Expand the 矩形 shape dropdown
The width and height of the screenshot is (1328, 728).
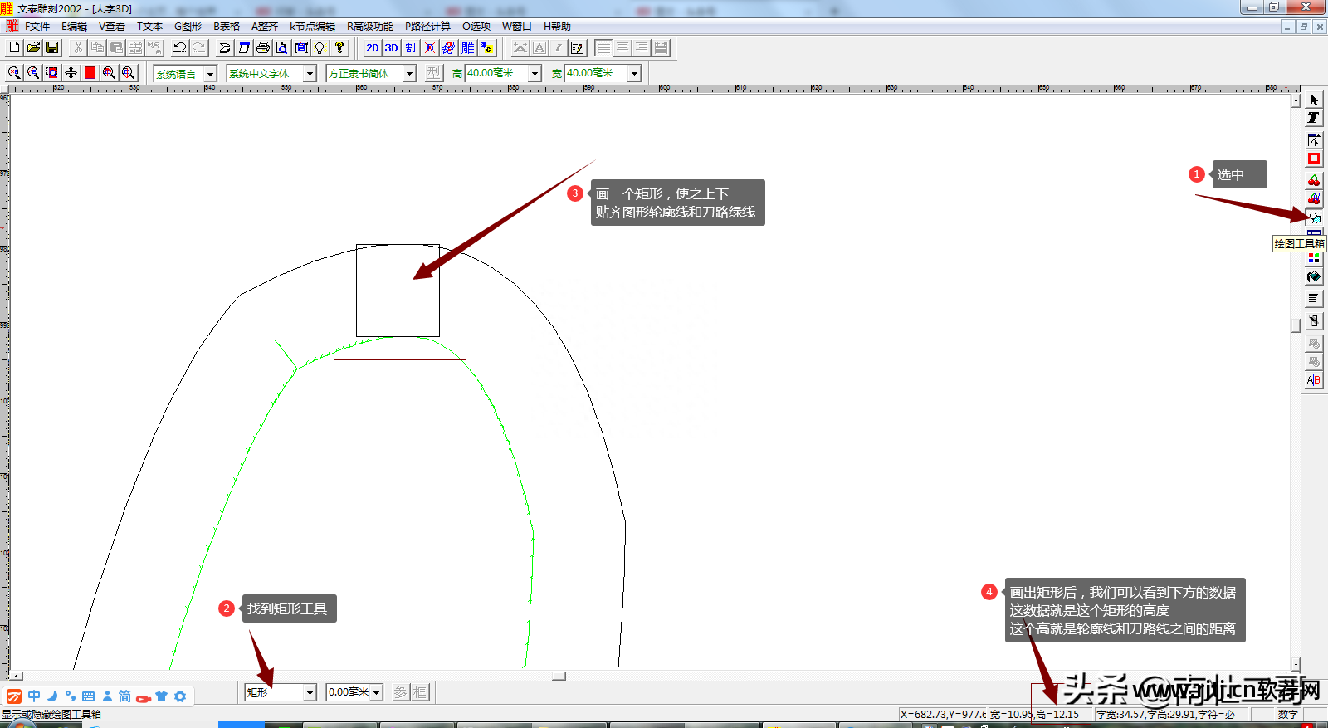tap(310, 692)
